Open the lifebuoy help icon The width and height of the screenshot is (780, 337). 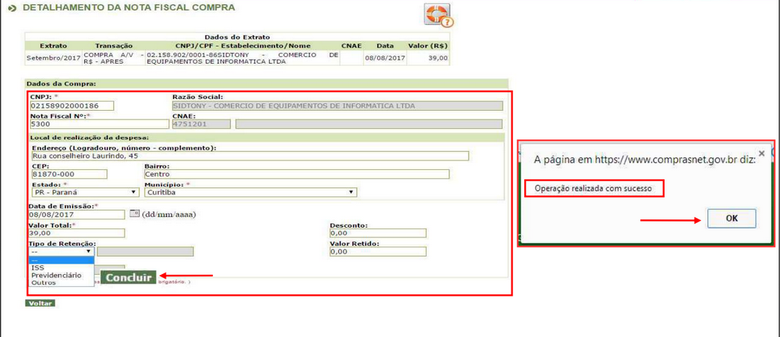(439, 14)
